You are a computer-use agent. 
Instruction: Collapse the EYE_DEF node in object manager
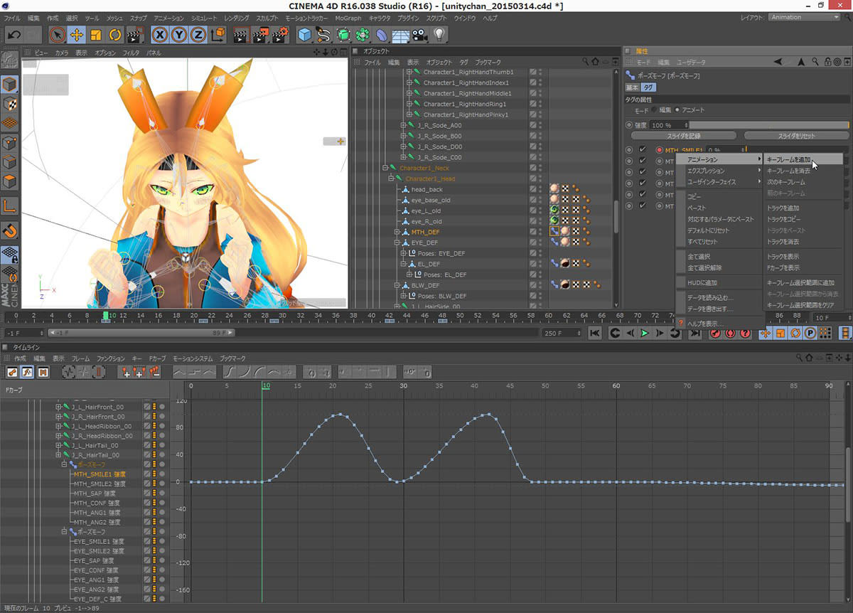point(397,242)
